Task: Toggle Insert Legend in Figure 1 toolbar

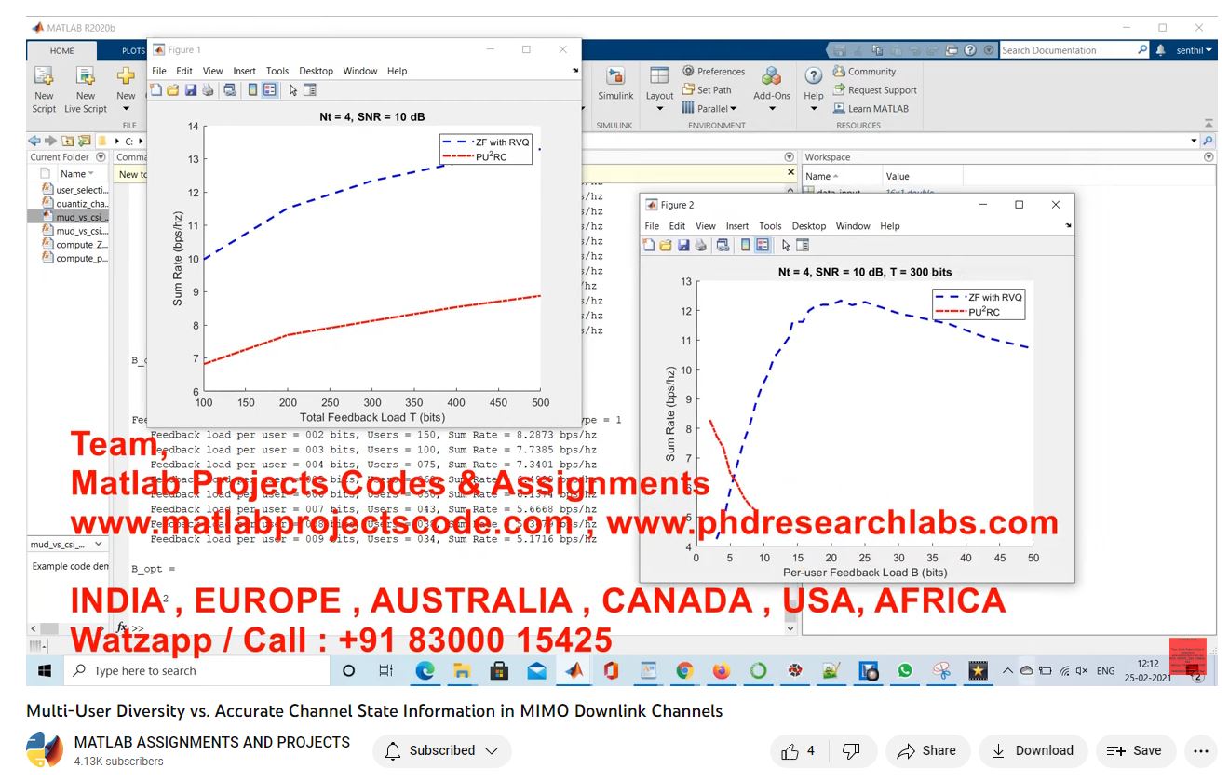Action: (x=270, y=90)
